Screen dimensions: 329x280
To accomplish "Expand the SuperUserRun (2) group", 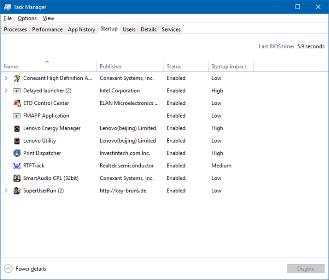I will tap(6, 191).
